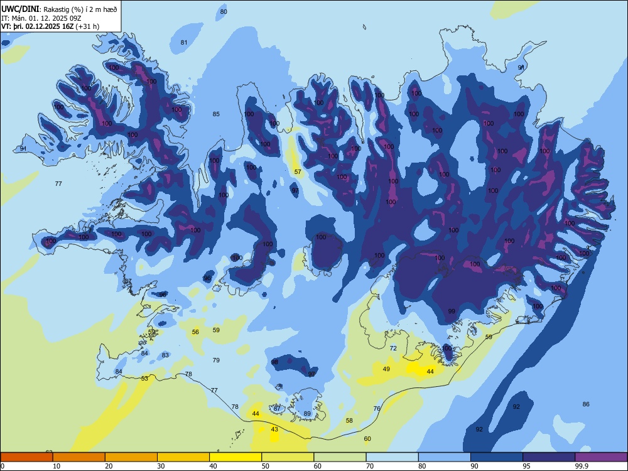Click the map value '83'
Image resolution: width=628 pixels, height=471 pixels.
point(165,355)
